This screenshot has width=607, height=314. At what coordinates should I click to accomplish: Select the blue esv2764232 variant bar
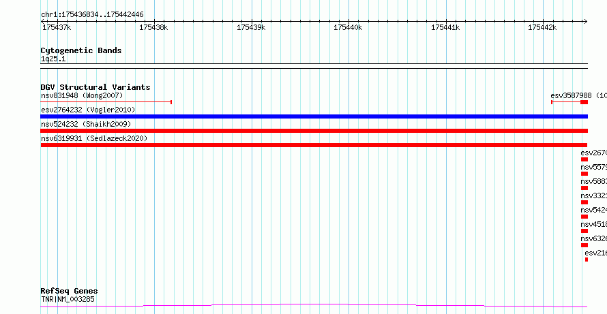(314, 116)
